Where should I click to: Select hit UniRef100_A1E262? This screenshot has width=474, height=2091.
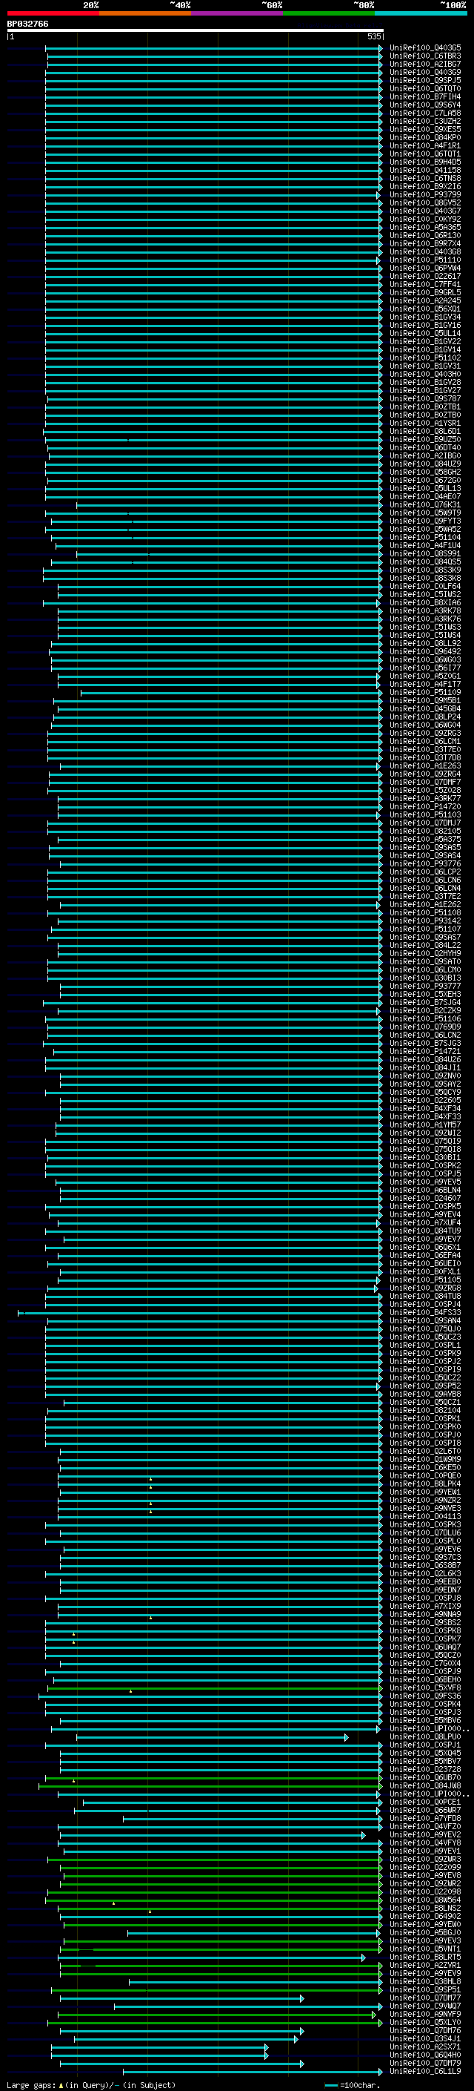click(424, 904)
